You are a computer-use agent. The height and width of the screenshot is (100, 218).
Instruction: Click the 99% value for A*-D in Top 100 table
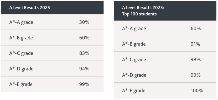coord(196,75)
